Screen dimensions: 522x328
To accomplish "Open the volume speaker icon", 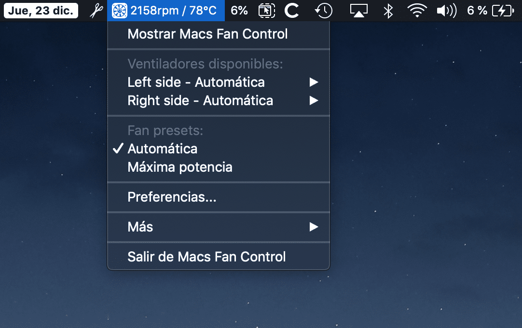I will pos(446,11).
